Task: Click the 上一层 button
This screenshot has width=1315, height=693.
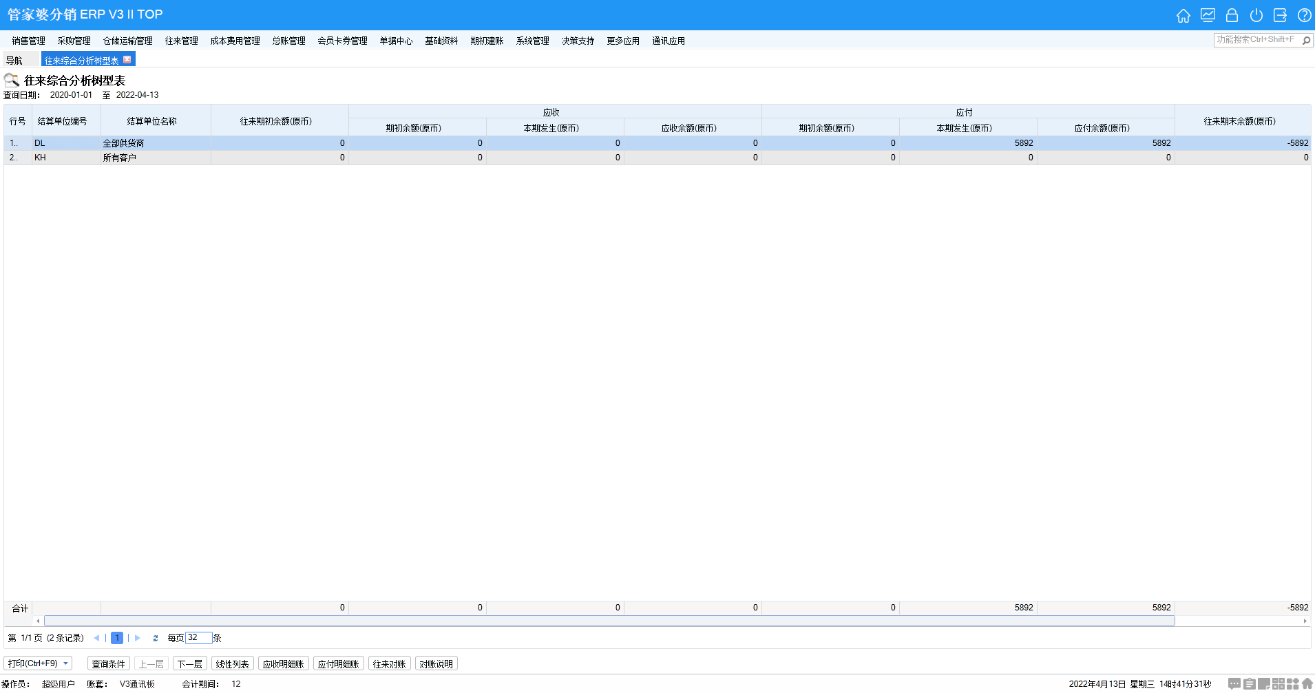Action: coord(151,663)
